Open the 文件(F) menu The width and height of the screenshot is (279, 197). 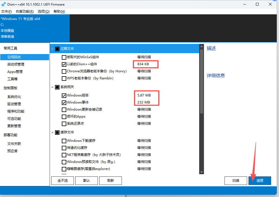tap(6, 12)
